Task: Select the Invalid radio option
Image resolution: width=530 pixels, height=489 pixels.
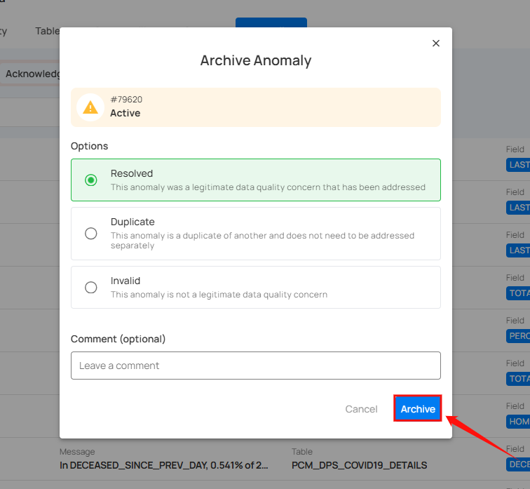Action: click(x=91, y=287)
